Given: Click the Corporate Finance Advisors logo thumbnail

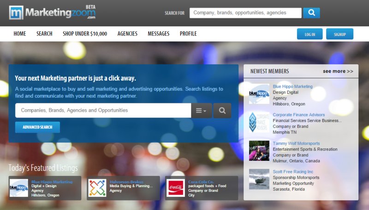Looking at the screenshot, I should 259,122.
